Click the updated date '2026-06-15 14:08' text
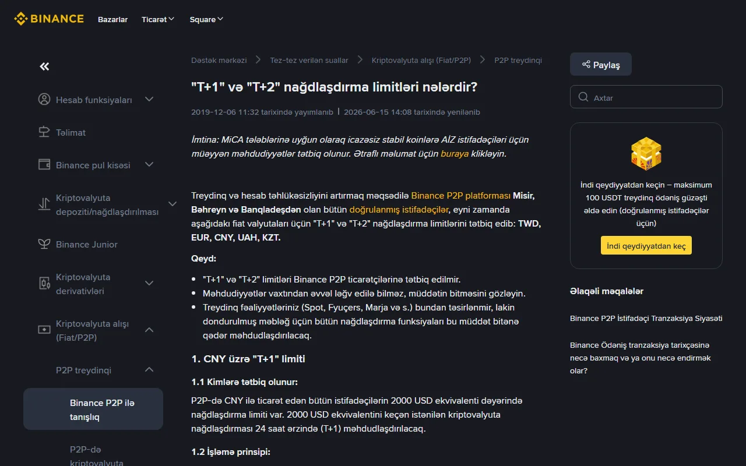 point(377,112)
